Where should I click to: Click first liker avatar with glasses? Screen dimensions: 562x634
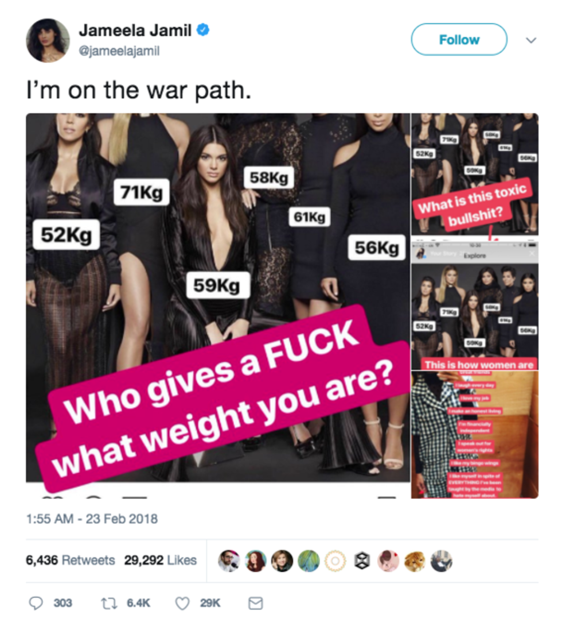[229, 561]
